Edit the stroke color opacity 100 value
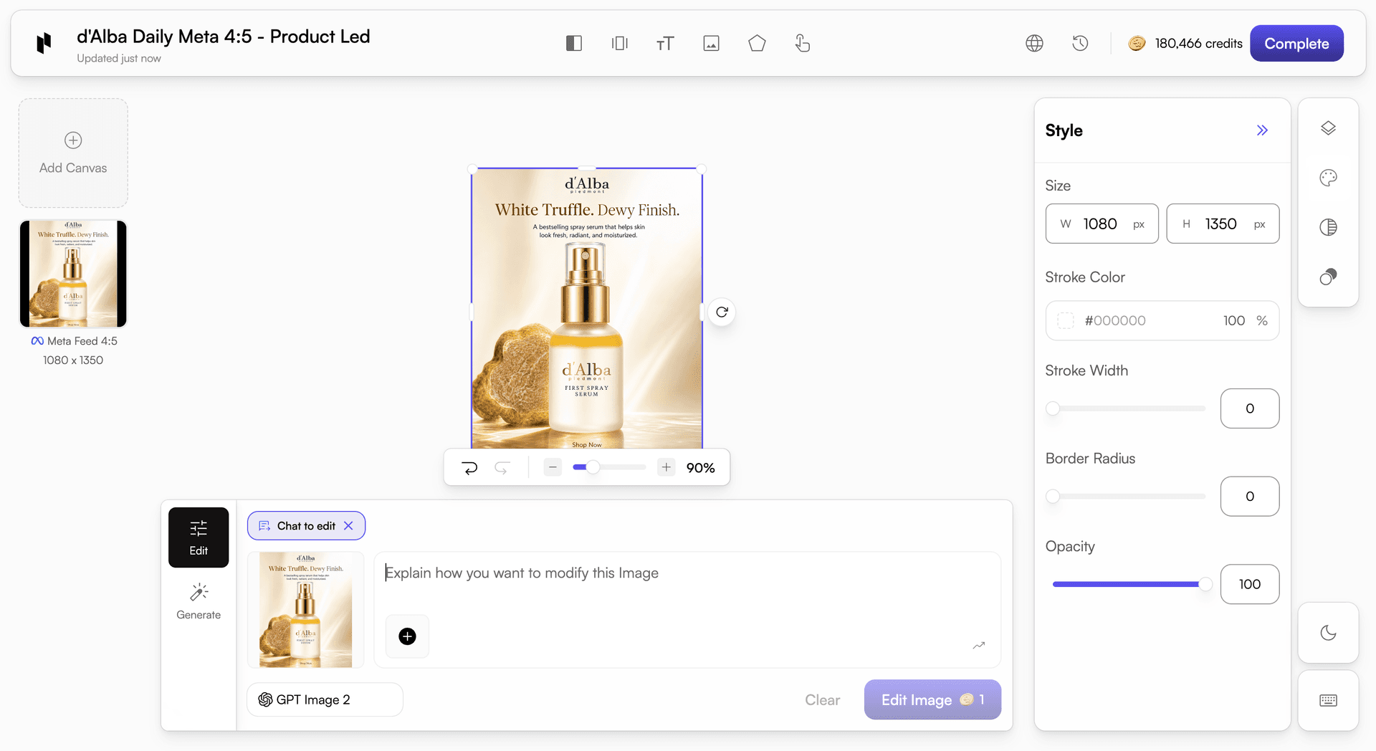This screenshot has height=751, width=1376. pos(1233,320)
